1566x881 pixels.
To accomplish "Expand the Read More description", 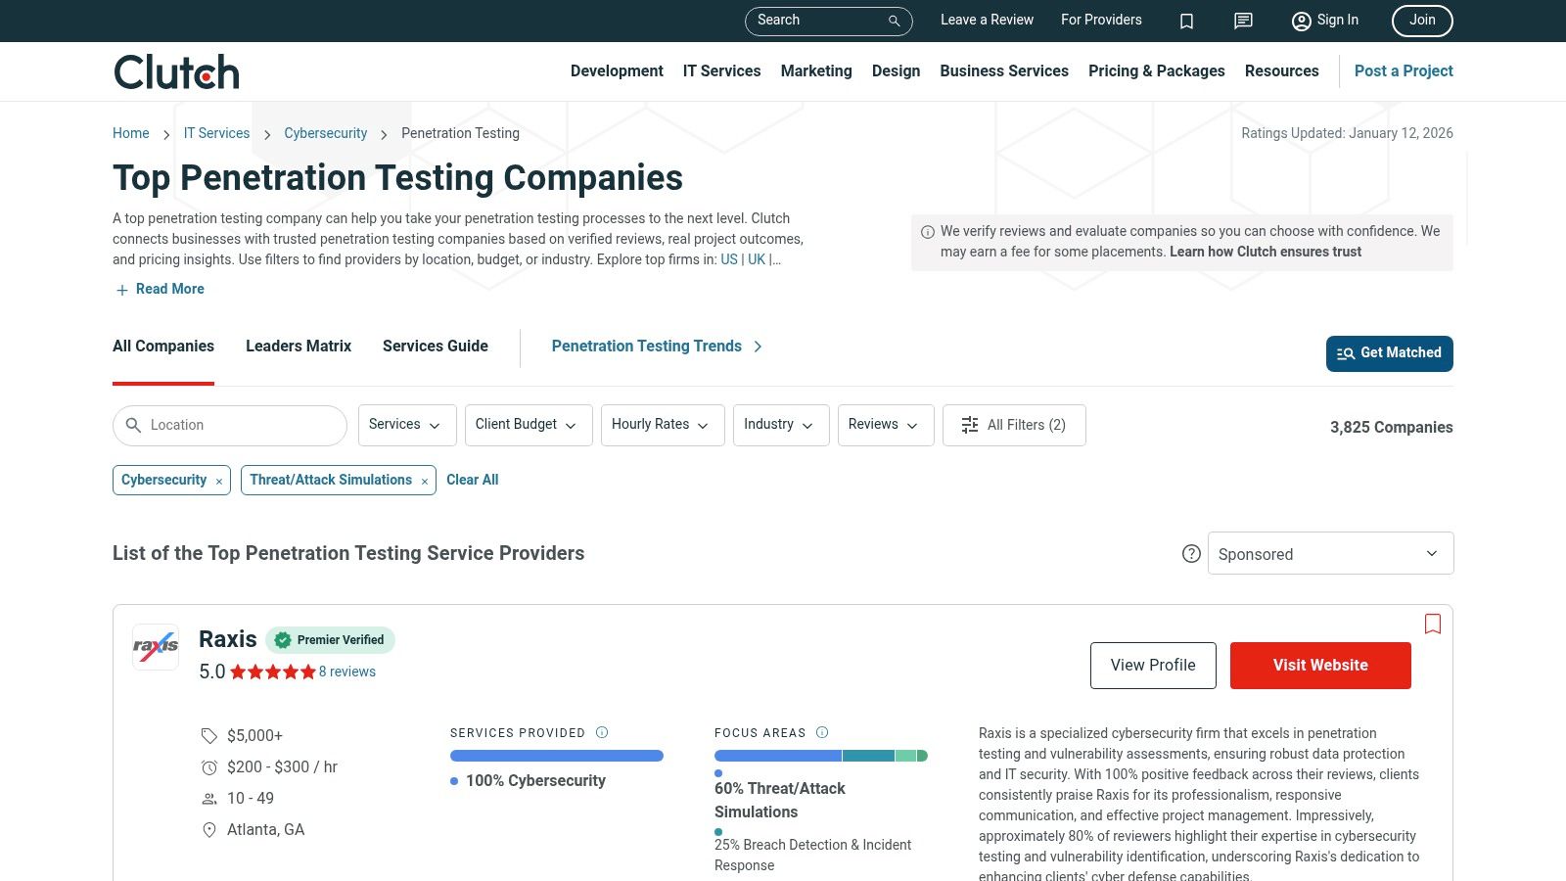I will point(159,289).
